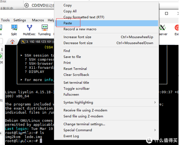This screenshot has height=145, width=179.
Task: Open Change terminal settings...
Action: pyautogui.click(x=106, y=124)
